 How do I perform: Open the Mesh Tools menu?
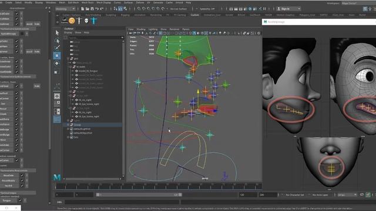88,2
